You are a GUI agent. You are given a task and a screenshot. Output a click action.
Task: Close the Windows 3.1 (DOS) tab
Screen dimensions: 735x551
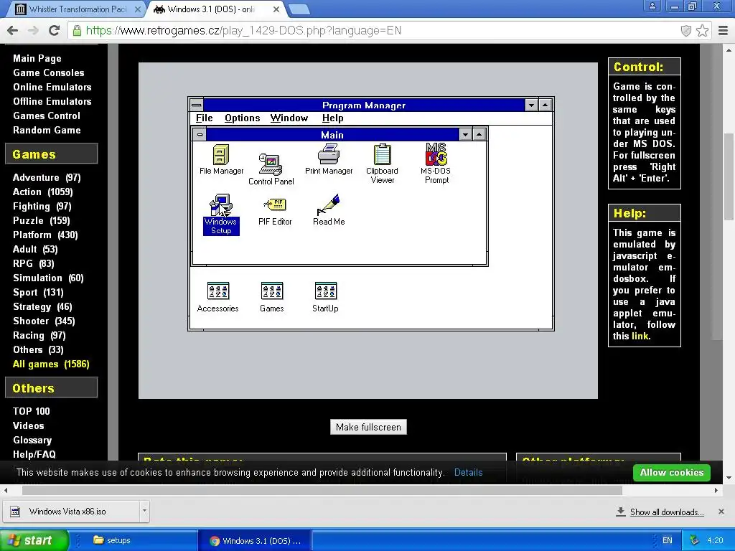point(276,9)
